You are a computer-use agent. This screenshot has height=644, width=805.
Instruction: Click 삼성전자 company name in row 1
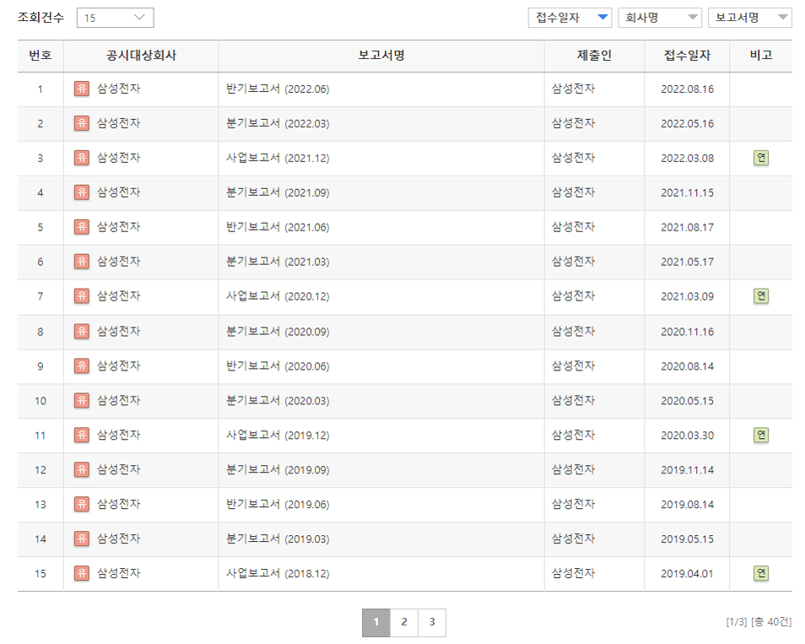click(119, 89)
